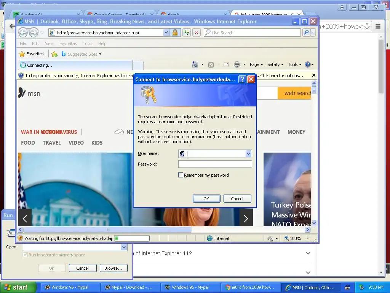Click Cancel in the Connect dialog
The width and height of the screenshot is (390, 293).
[x=237, y=198]
